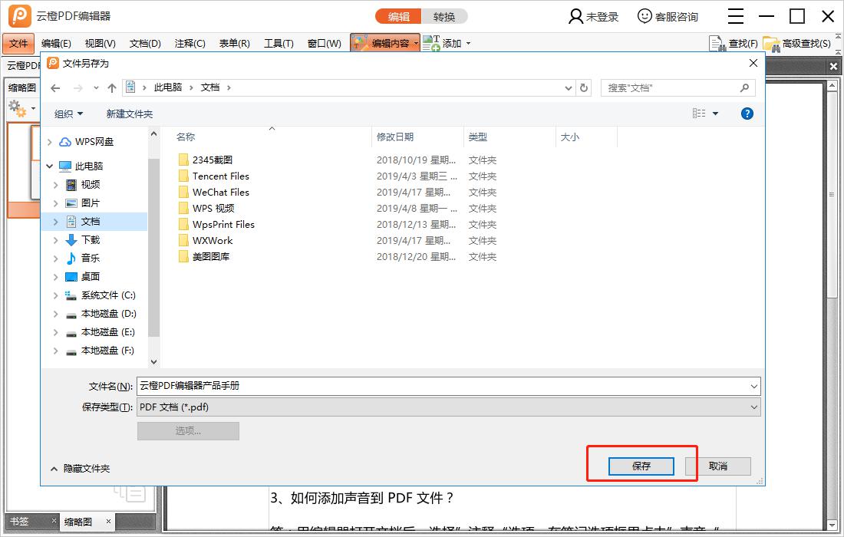Screen dimensions: 844x537
Task: Open the view mode dropdown near help icon
Action: pyautogui.click(x=704, y=113)
